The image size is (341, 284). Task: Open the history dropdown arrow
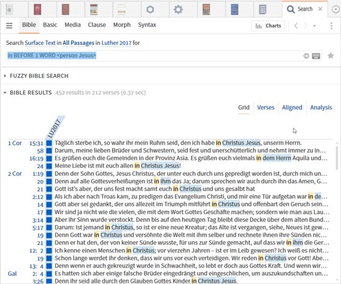tap(314, 26)
